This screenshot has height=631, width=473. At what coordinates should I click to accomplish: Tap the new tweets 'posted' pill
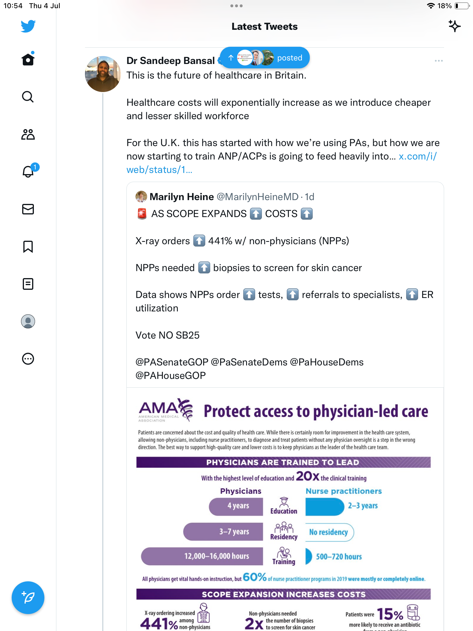coord(265,58)
